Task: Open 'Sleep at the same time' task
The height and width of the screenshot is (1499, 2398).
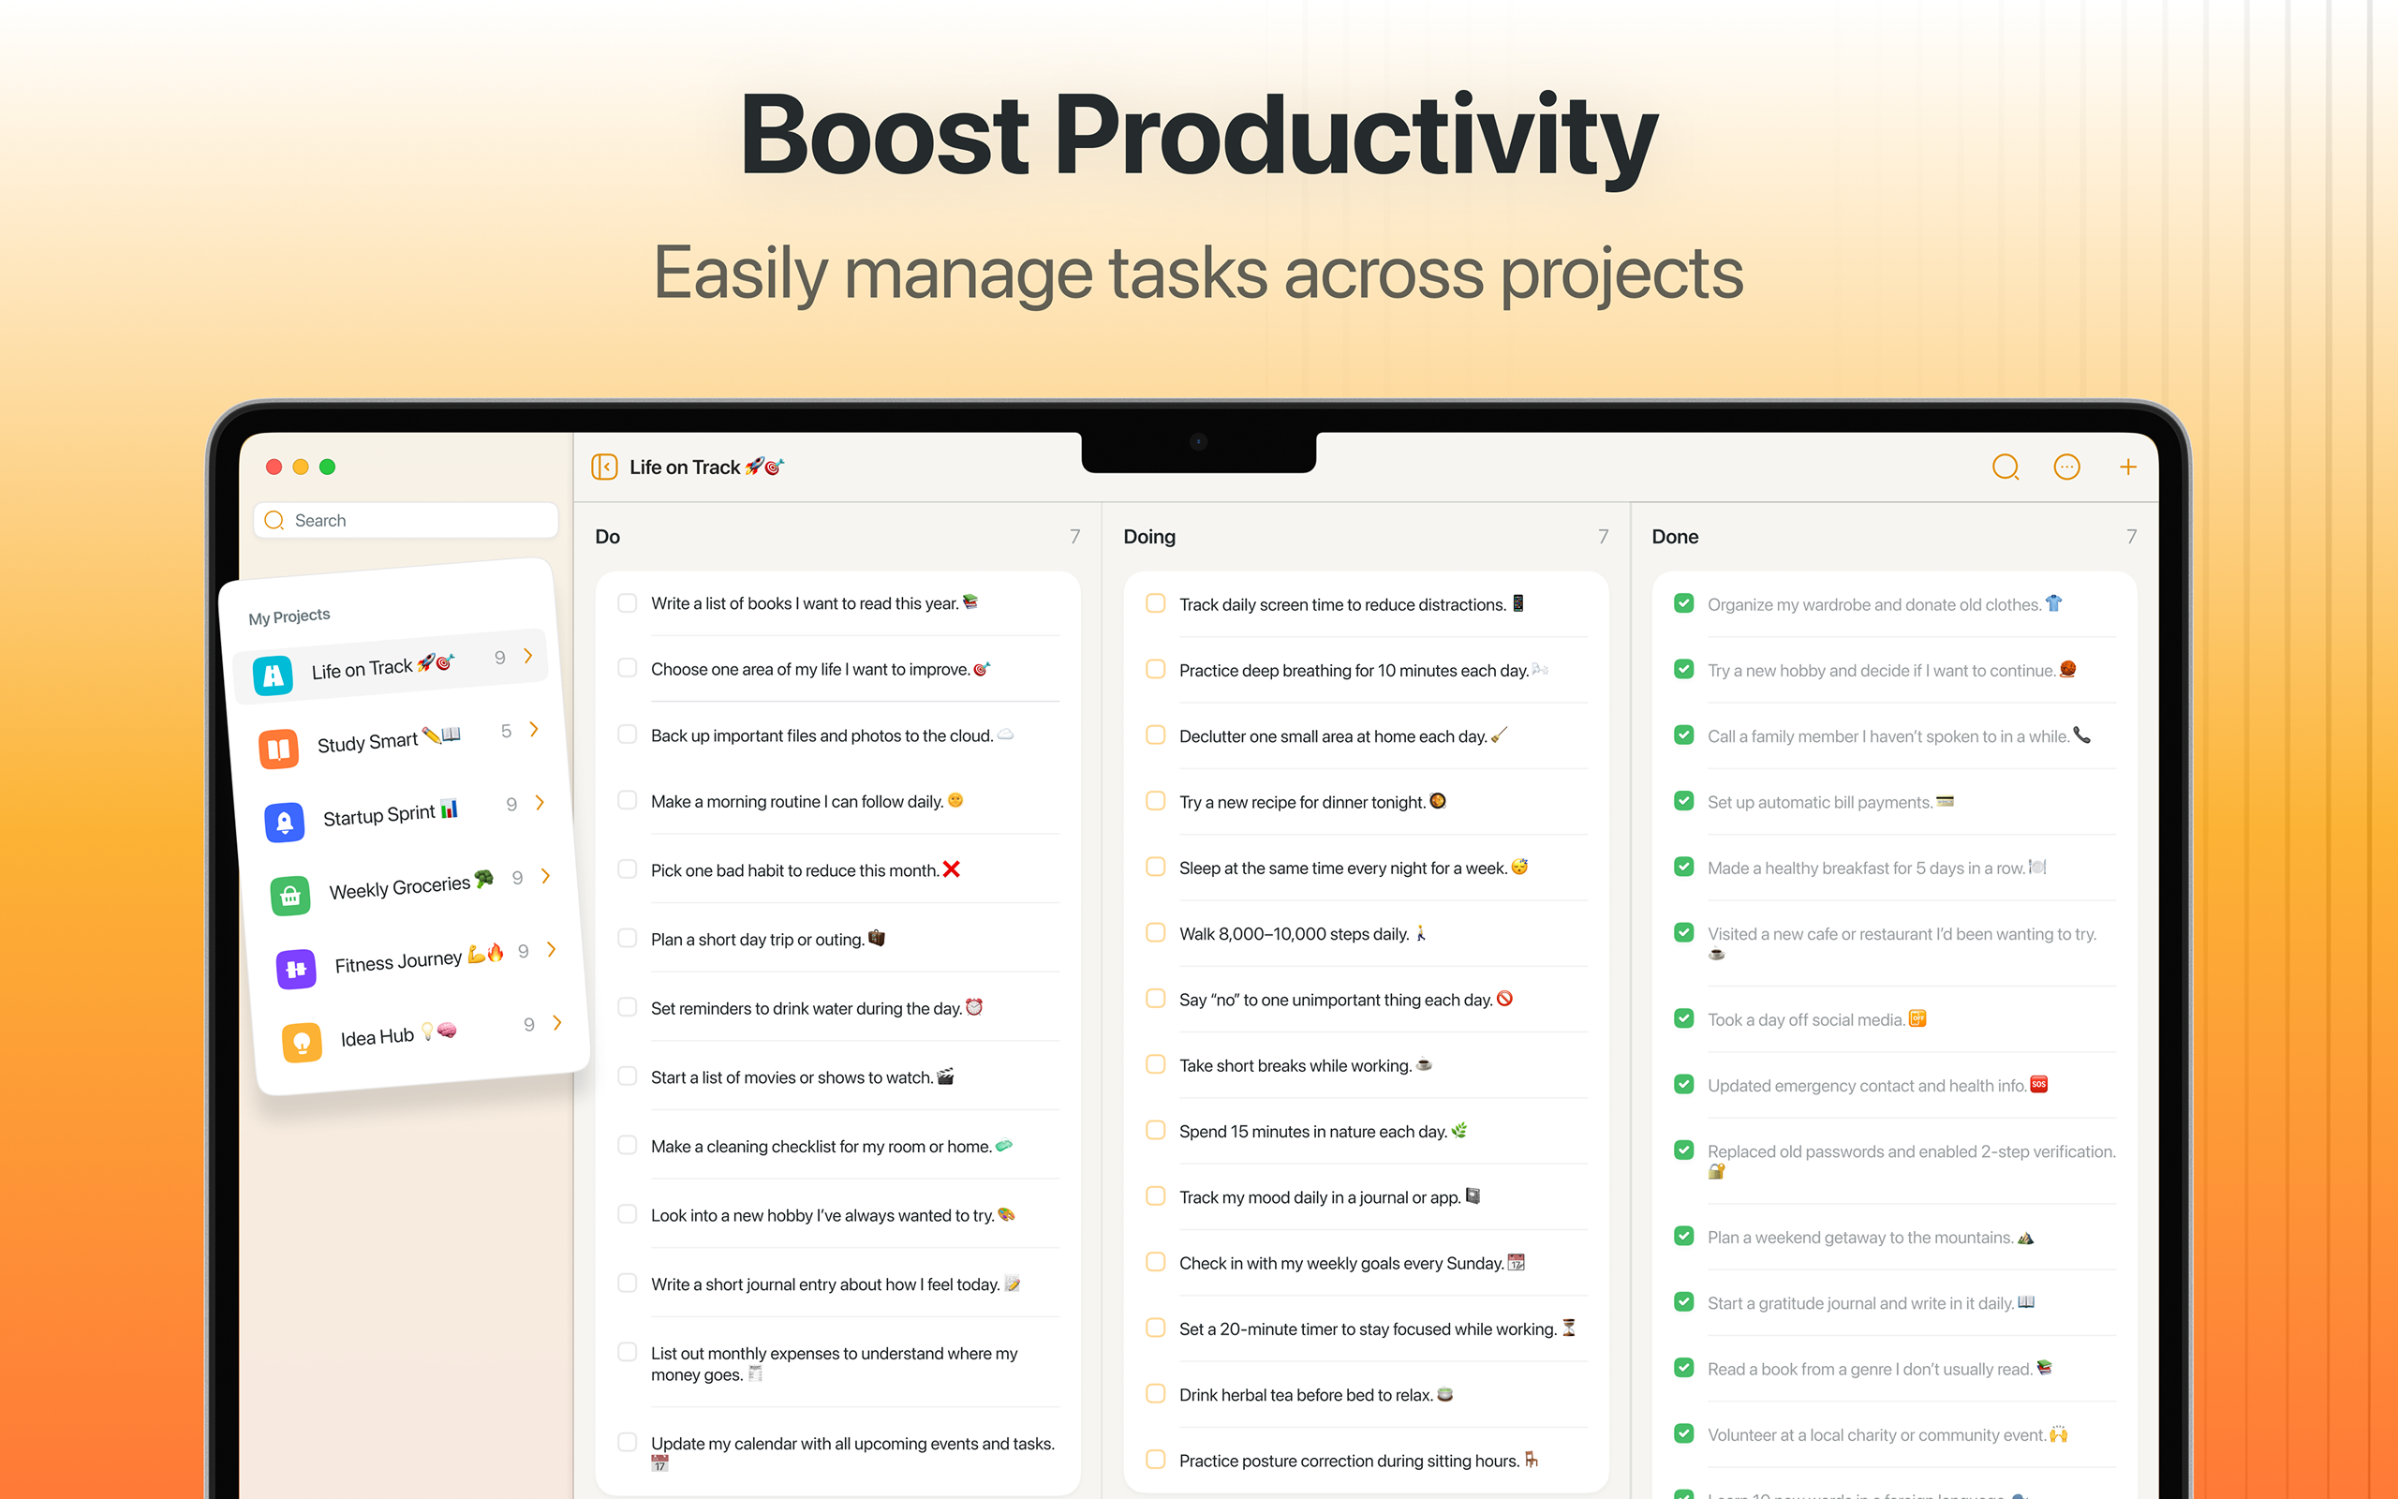Action: tap(1354, 868)
